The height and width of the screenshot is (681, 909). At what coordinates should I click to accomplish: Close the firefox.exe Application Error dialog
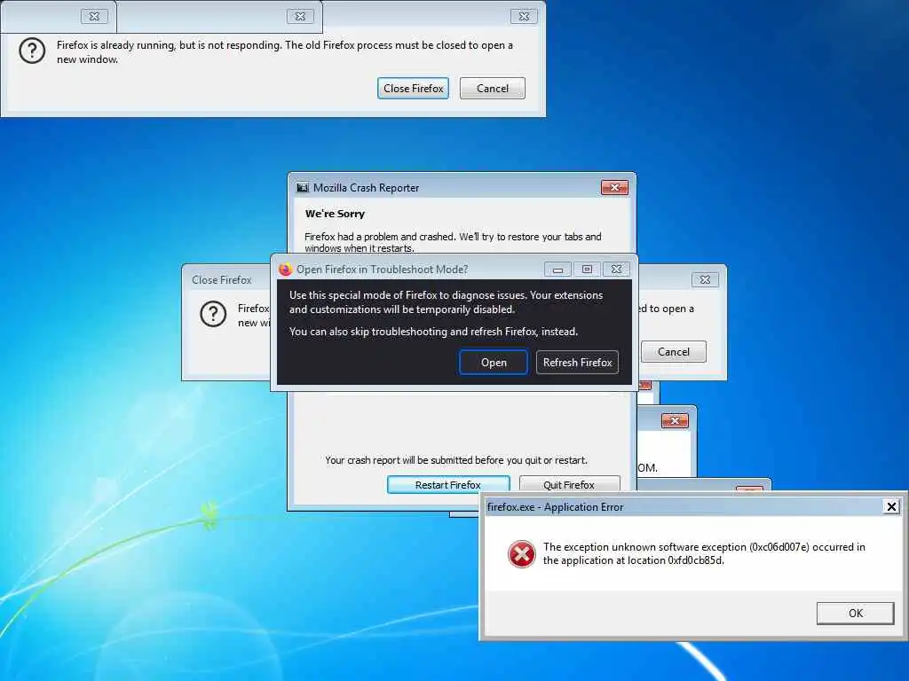point(891,506)
